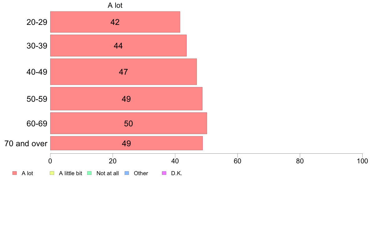
Task: Select the '70 and over' bar
Action: 126,143
